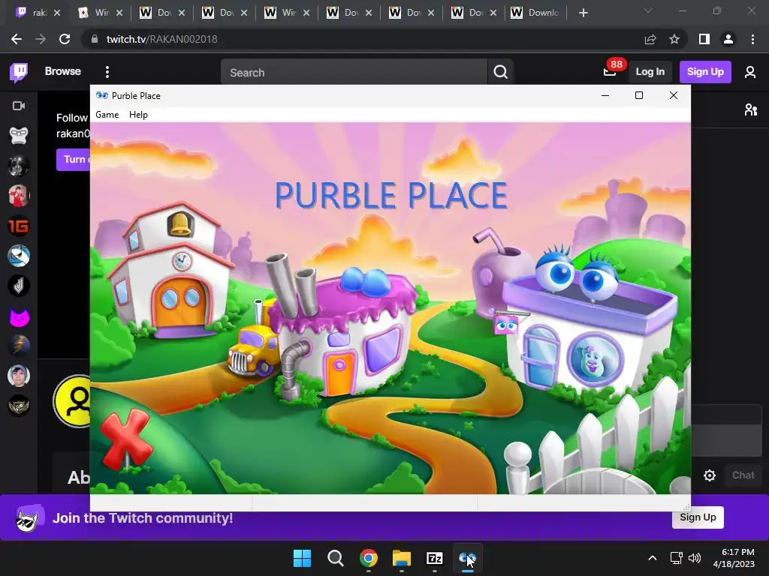This screenshot has height=576, width=769.
Task: Click the red X exit sign
Action: pos(125,438)
